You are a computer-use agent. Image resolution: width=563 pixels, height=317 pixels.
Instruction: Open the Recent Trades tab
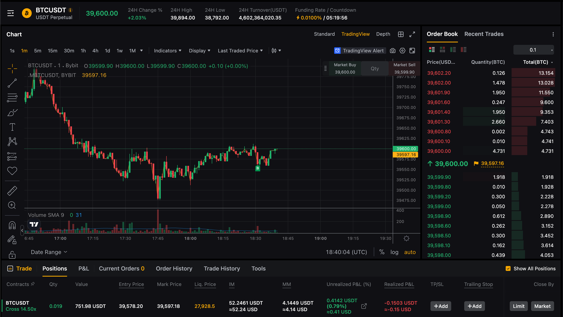pyautogui.click(x=484, y=34)
